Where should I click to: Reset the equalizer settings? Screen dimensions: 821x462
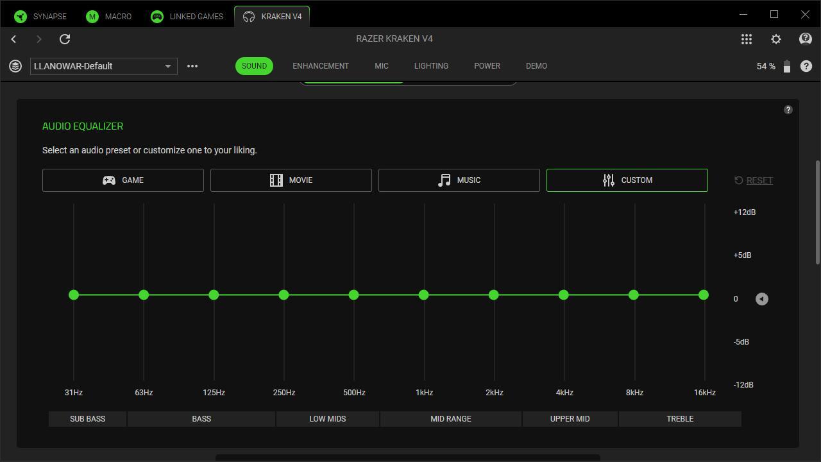pyautogui.click(x=754, y=180)
